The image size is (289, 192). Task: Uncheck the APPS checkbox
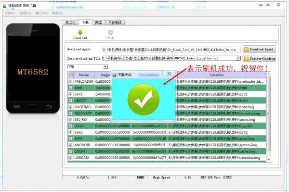[x=70, y=139]
